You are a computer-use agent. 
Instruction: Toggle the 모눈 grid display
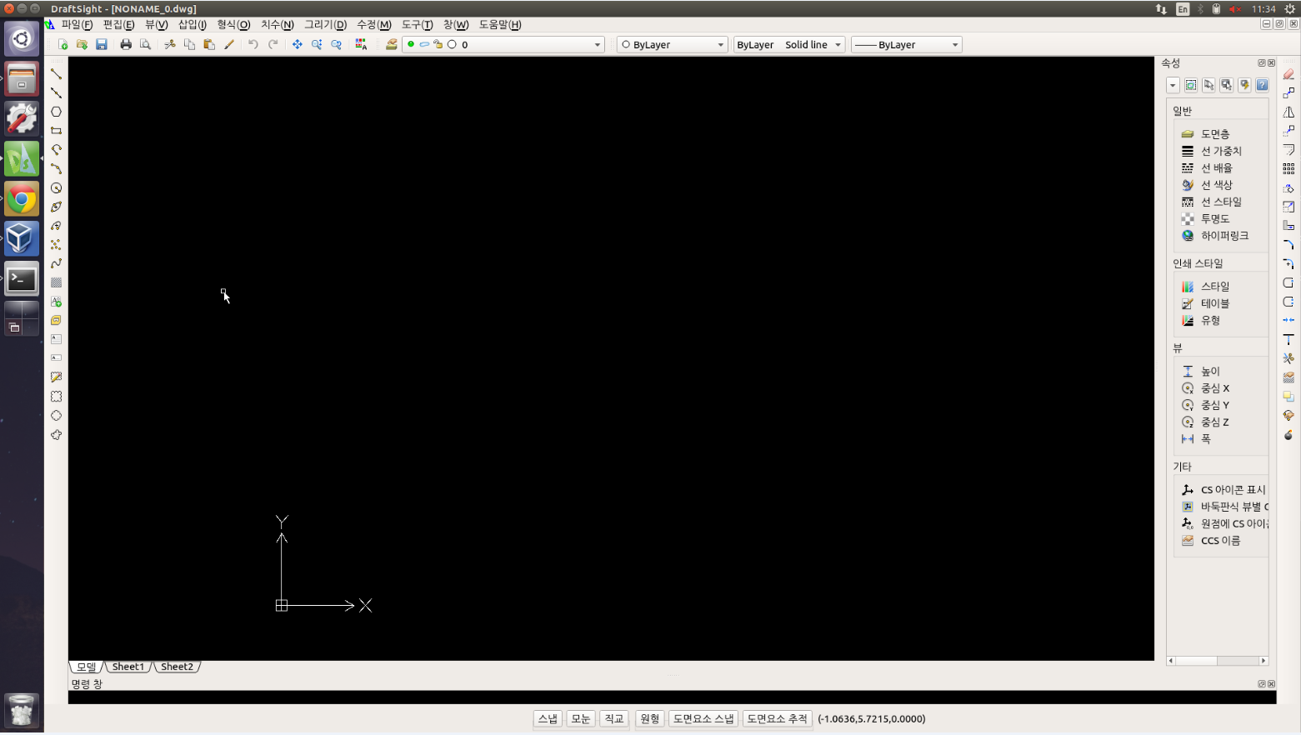point(581,719)
